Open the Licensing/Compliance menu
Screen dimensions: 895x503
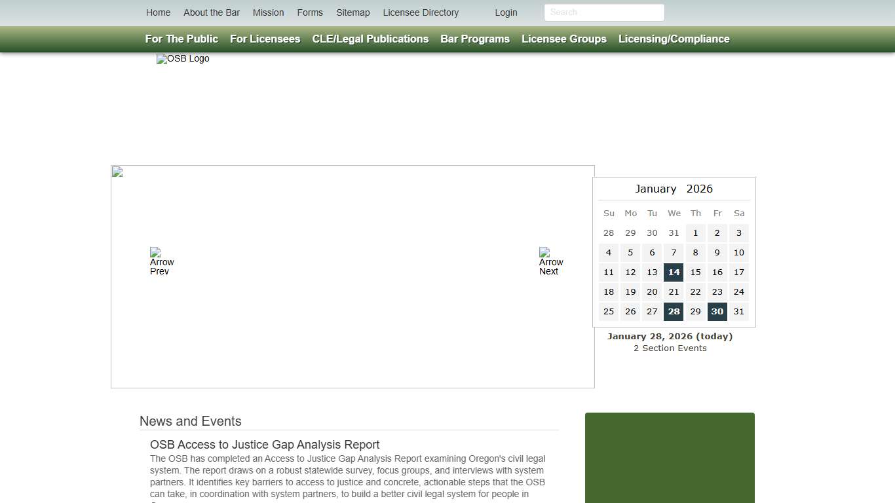coord(674,39)
